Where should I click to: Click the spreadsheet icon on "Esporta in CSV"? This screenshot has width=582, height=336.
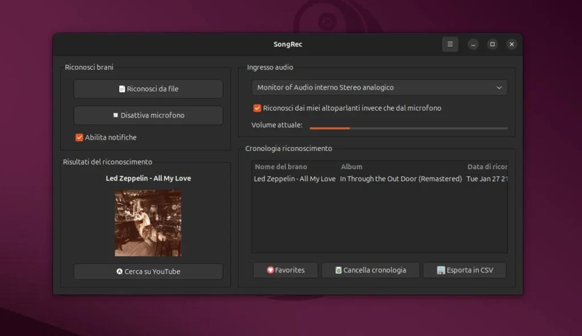click(440, 270)
